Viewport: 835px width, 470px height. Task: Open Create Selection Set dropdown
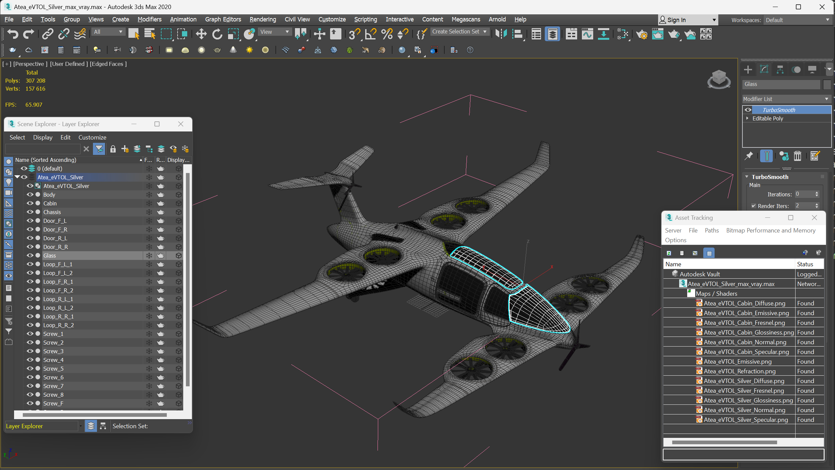460,31
